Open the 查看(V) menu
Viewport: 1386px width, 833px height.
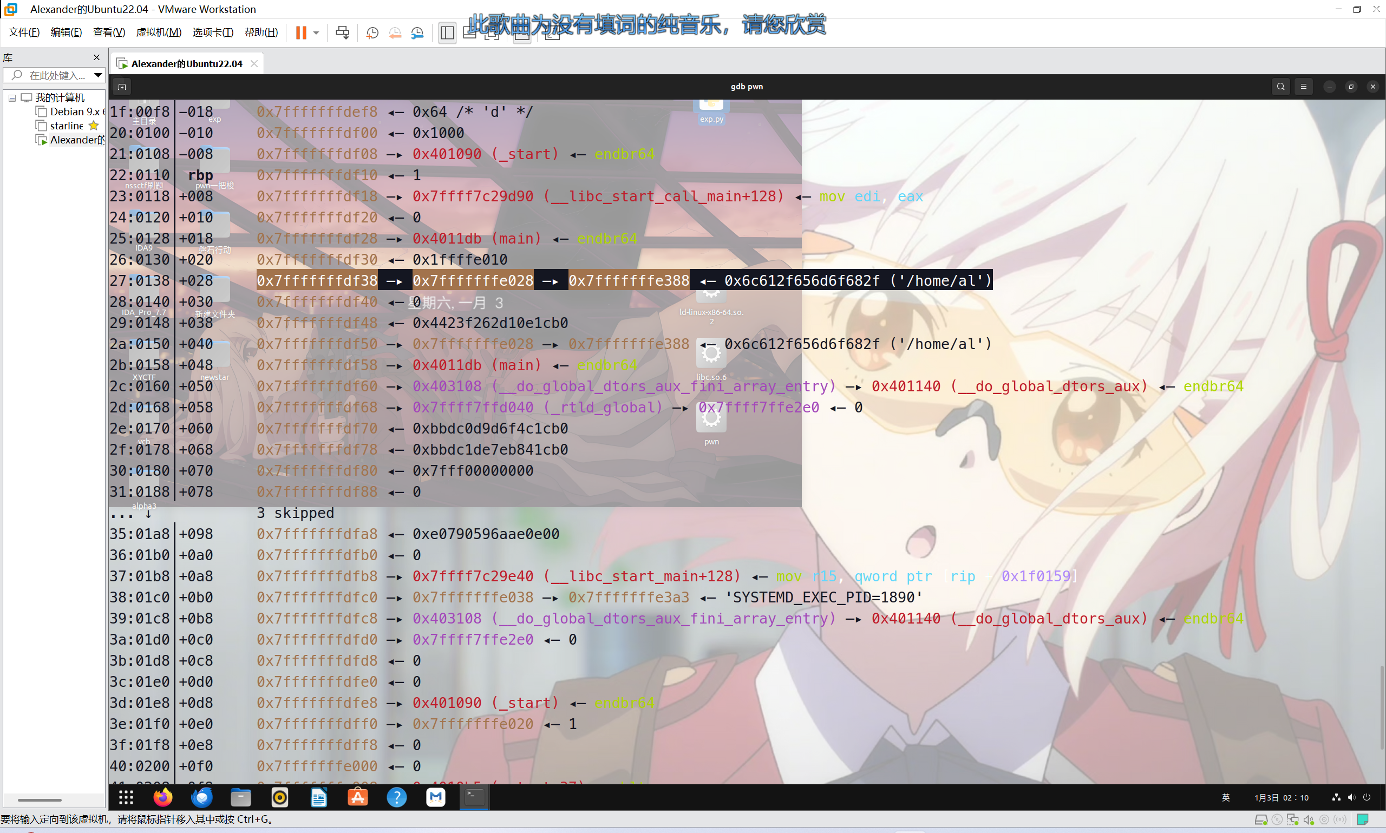pos(108,32)
